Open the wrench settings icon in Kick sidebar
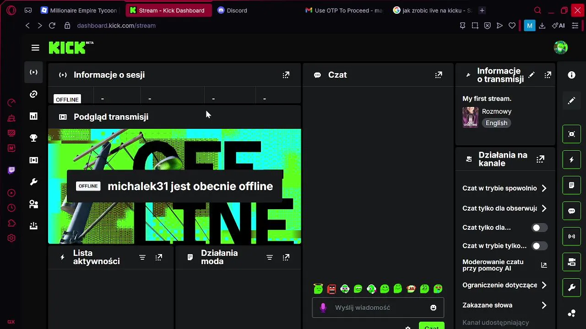586x329 pixels. click(x=33, y=182)
